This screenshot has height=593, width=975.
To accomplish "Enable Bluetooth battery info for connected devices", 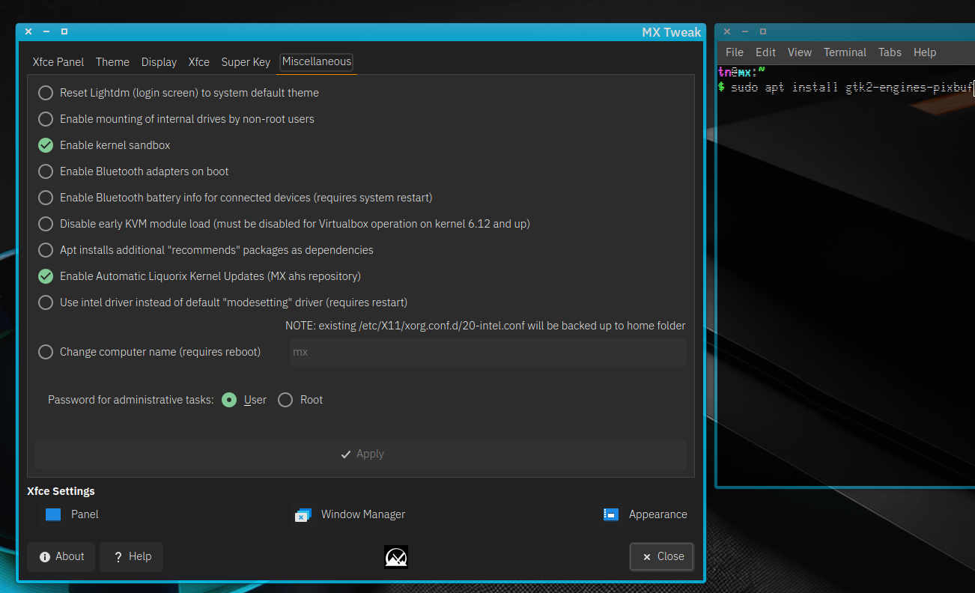I will click(x=46, y=198).
